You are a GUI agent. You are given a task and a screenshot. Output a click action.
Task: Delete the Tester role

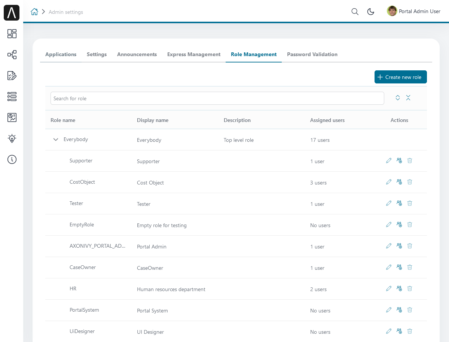pos(410,203)
